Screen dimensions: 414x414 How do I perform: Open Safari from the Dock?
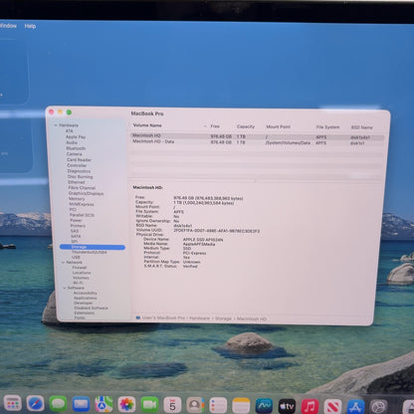(x=35, y=403)
